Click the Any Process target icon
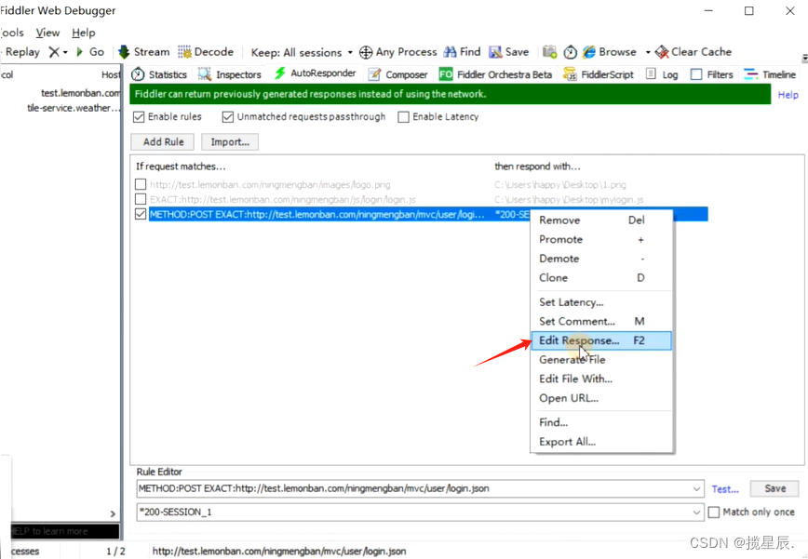The image size is (808, 559). click(366, 52)
